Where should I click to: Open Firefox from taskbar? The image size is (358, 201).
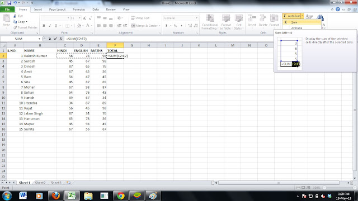56,196
